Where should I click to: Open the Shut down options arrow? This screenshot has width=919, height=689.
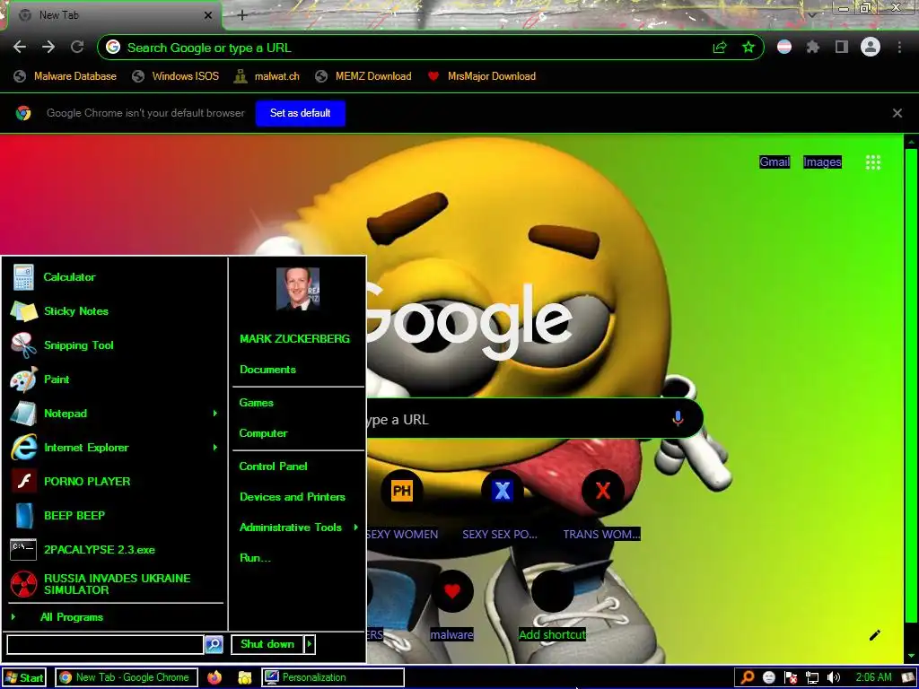(x=310, y=644)
